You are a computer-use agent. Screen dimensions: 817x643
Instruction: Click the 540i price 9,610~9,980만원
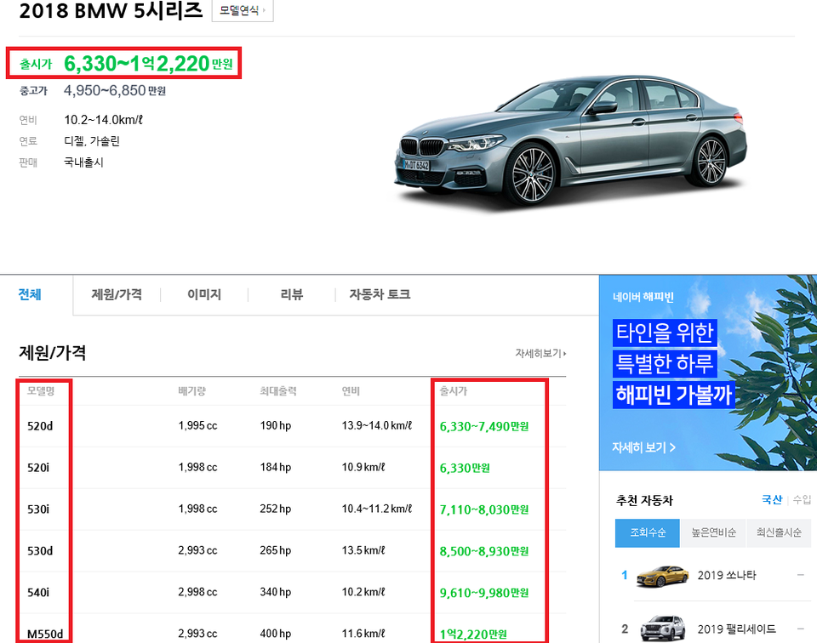click(484, 593)
